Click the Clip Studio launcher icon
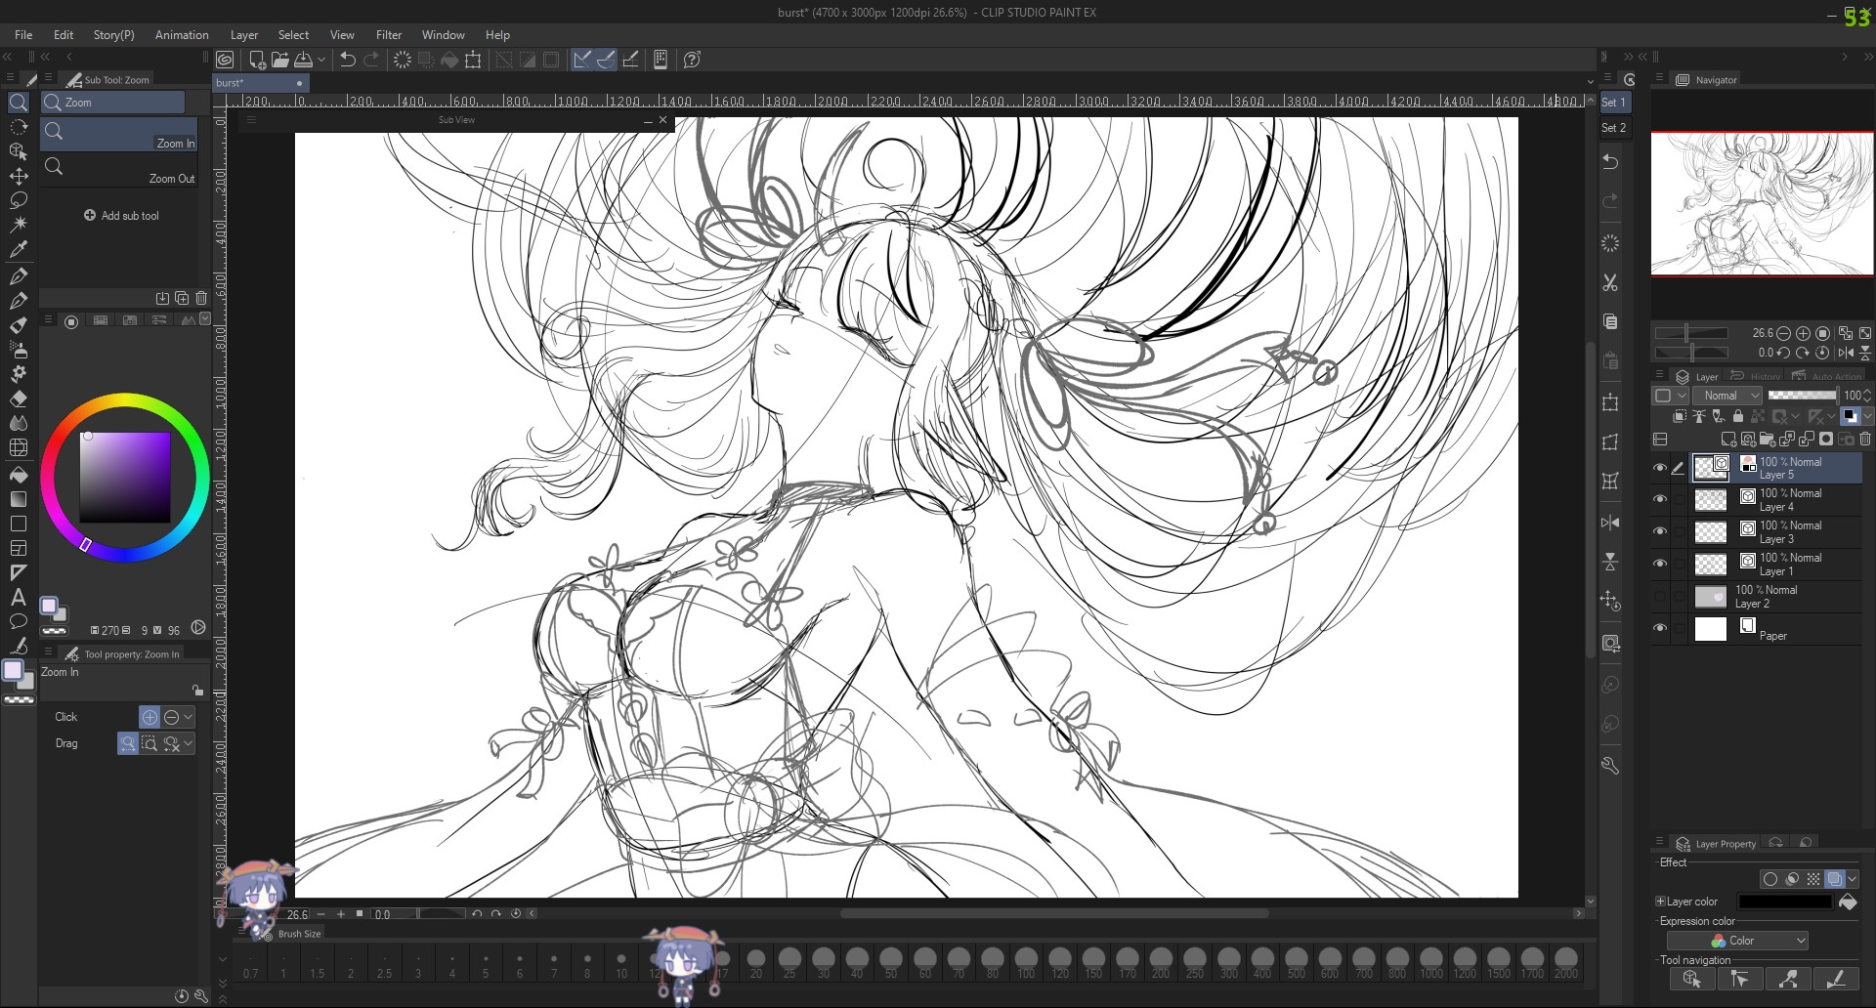Screen dimensions: 1876x1008 225,60
